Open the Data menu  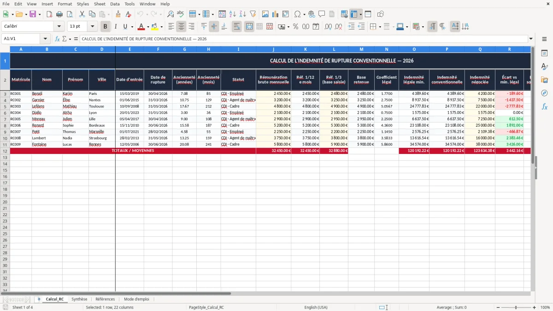[x=115, y=4]
